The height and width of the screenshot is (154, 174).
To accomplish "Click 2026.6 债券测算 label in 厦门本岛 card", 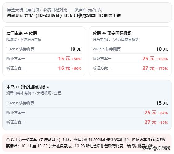I will (x=20, y=49).
